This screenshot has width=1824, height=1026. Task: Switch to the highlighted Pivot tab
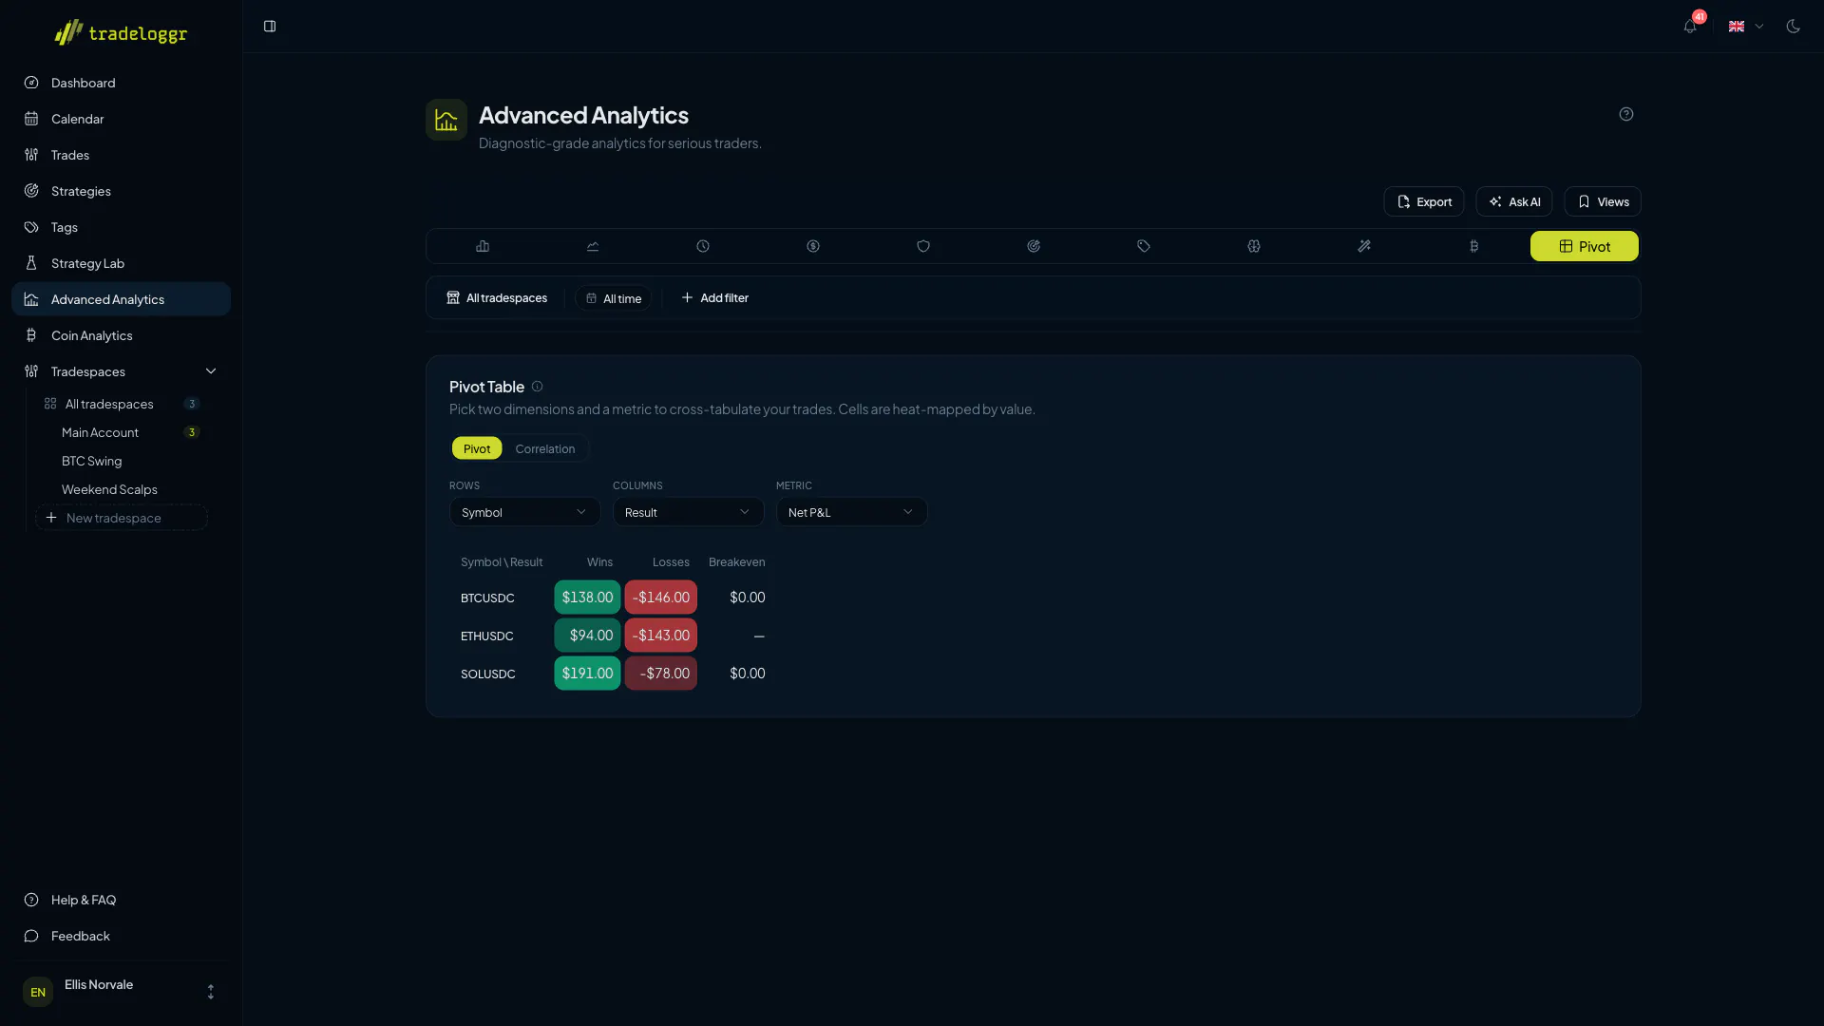tap(1584, 246)
